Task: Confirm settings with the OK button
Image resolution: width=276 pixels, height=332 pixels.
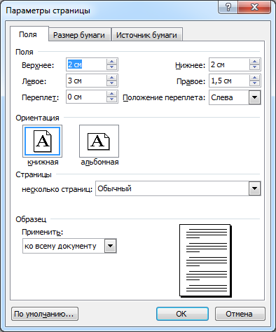Action: coord(182,314)
